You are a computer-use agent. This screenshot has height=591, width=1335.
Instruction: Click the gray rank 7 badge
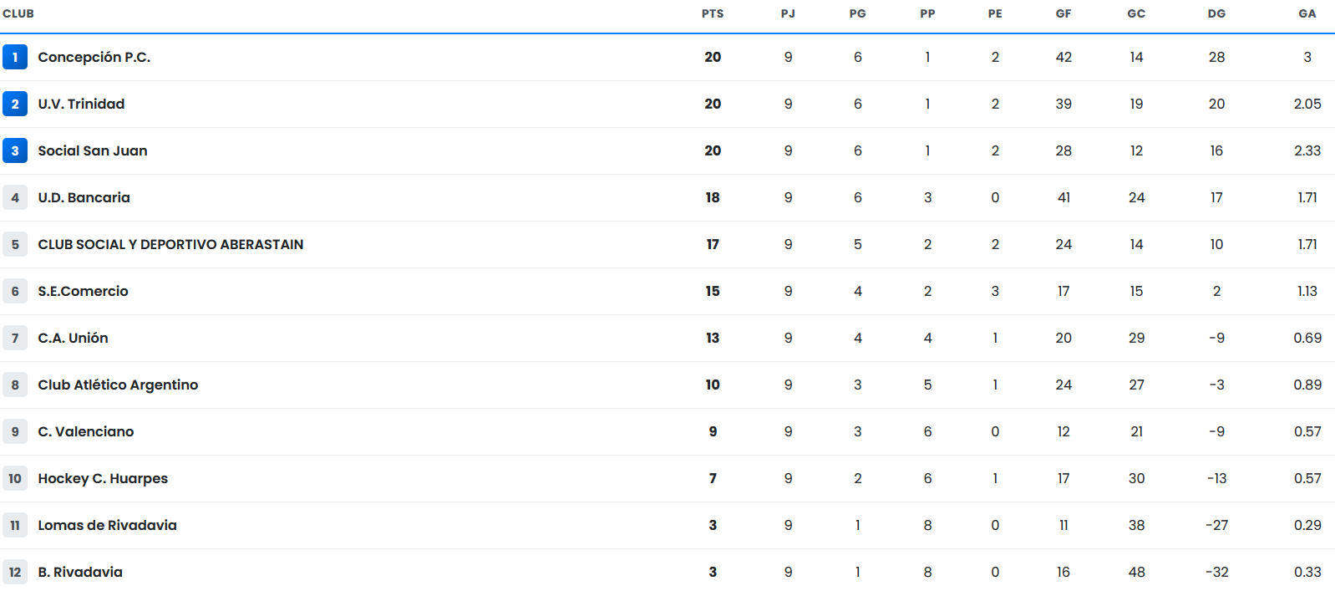15,338
